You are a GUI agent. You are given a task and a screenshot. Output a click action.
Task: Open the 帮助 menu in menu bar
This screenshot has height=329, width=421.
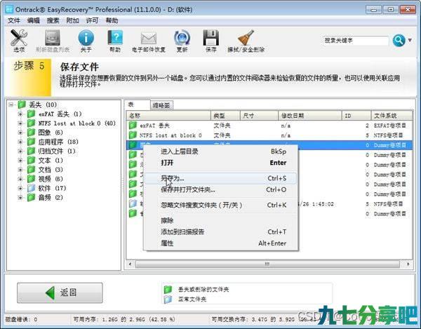tap(112, 20)
